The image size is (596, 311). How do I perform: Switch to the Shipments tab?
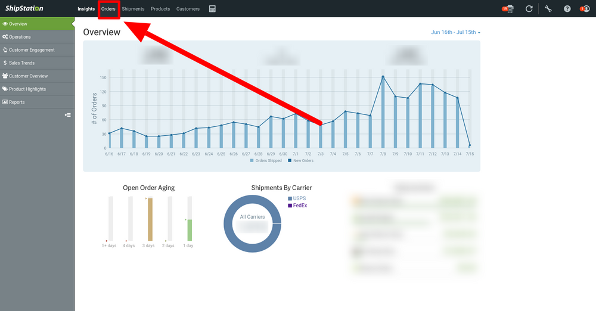(133, 9)
